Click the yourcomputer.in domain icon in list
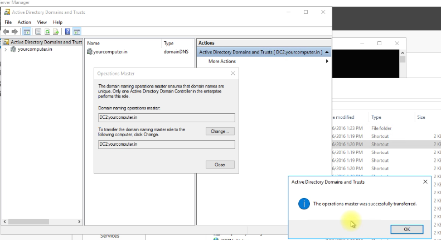The width and height of the screenshot is (441, 240). point(89,51)
